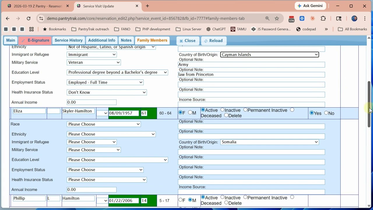
Task: Mark Eliza as Active
Action: 203,110
